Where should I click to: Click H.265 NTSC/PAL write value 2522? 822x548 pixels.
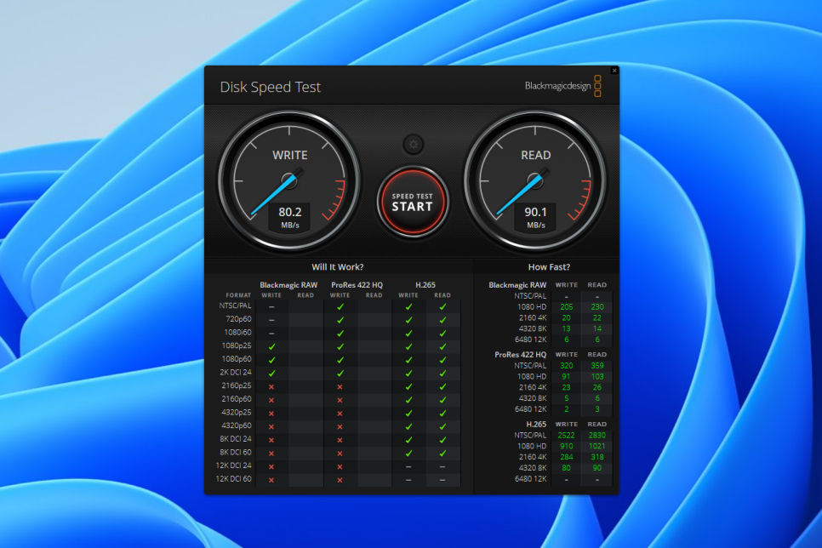pos(566,435)
